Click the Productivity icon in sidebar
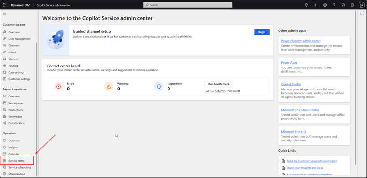 4,110
